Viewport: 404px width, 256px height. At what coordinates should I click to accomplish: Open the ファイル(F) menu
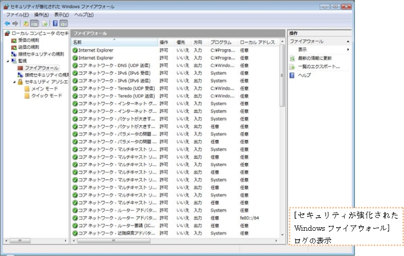click(x=17, y=15)
